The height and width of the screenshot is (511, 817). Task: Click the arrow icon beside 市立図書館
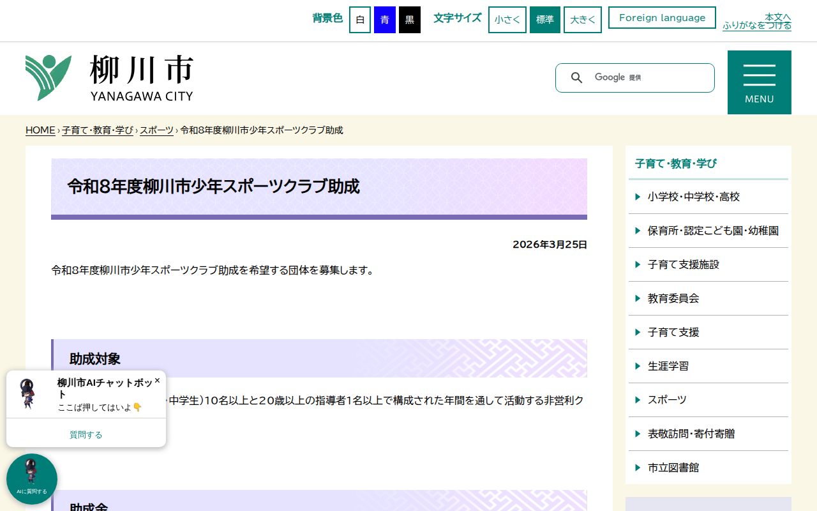click(x=638, y=467)
